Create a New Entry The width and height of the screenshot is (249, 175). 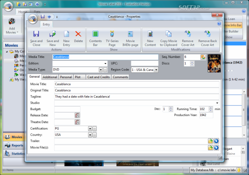(x=66, y=39)
